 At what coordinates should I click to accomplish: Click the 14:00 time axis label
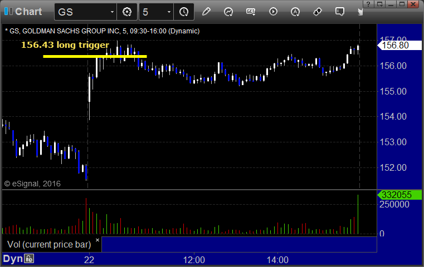pyautogui.click(x=277, y=260)
